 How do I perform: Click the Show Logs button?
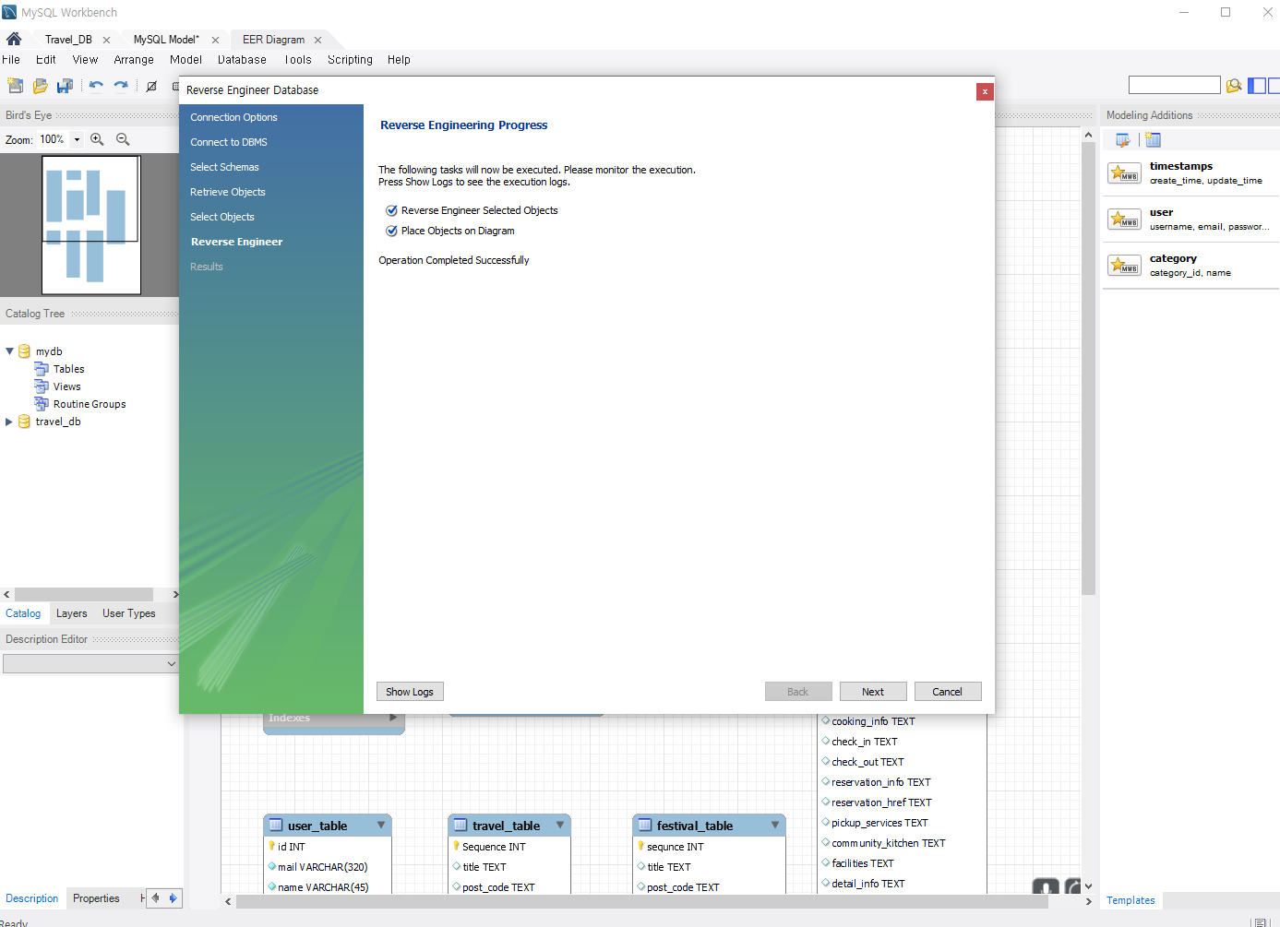point(410,692)
